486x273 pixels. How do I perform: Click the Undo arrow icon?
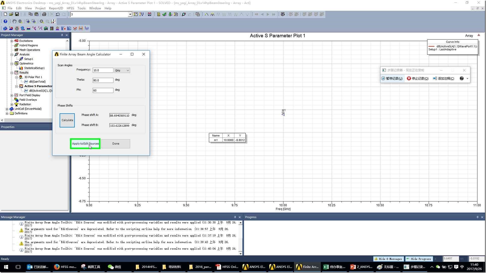pos(58,14)
